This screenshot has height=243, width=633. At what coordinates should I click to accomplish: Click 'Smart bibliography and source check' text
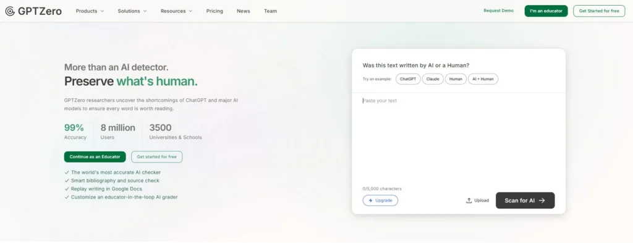coord(115,181)
